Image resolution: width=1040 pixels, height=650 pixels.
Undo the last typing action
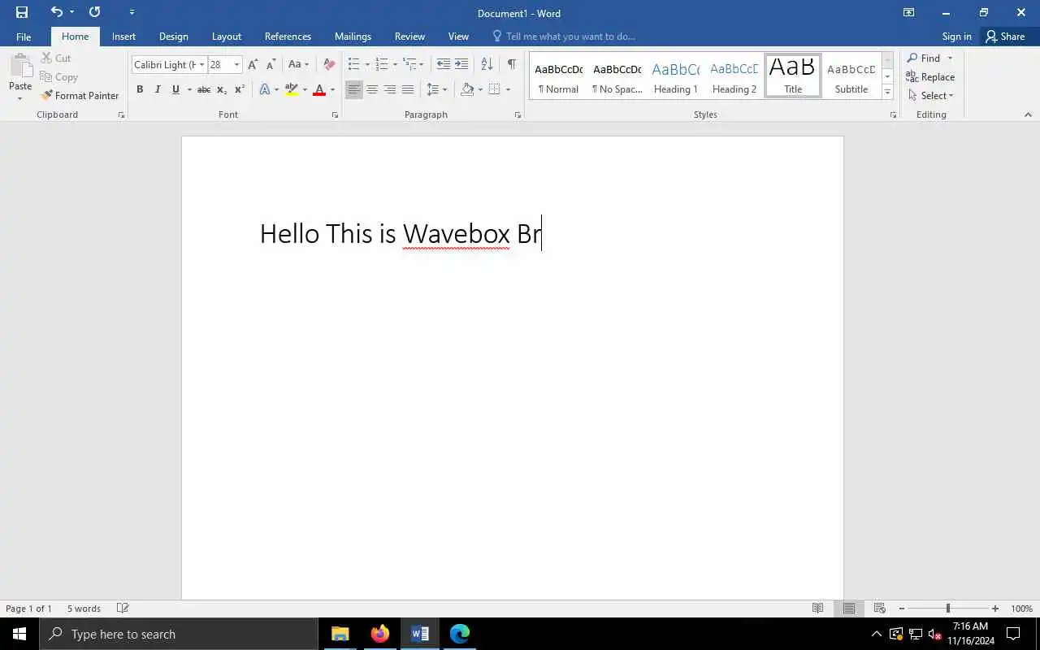coord(56,12)
